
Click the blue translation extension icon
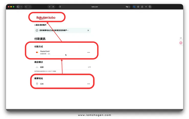pos(134,7)
